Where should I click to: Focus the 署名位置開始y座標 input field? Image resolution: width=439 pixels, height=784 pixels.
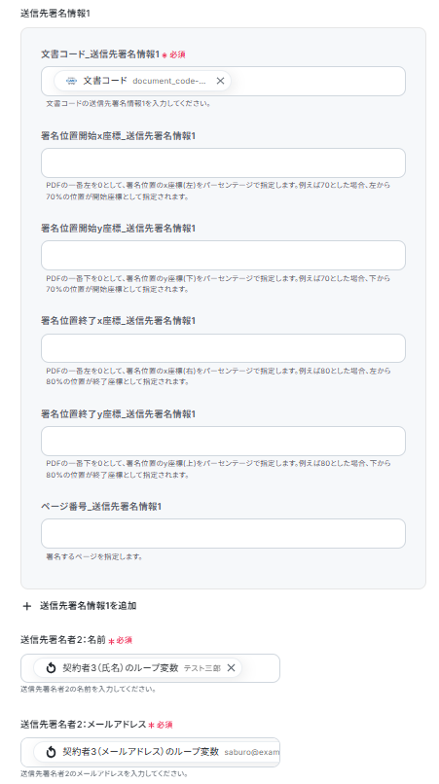pyautogui.click(x=223, y=256)
